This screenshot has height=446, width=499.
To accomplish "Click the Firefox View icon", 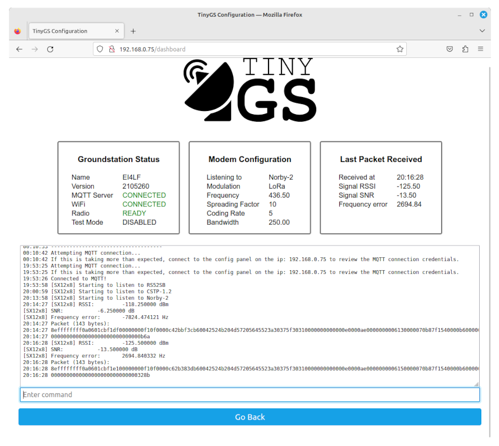I will 18,31.
